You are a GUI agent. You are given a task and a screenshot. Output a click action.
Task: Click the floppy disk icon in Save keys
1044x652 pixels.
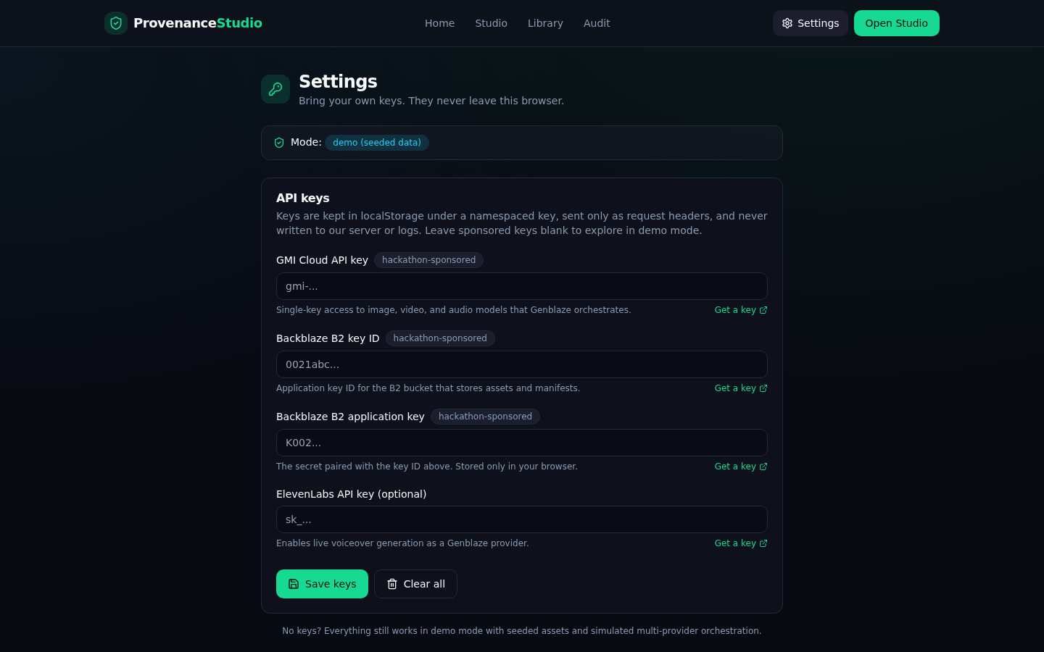coord(294,584)
